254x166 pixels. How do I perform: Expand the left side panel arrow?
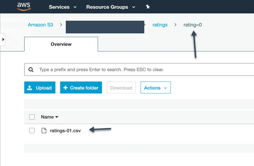[x=3, y=39]
